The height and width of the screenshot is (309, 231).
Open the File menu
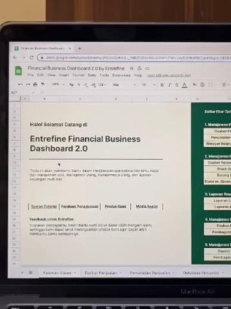tap(30, 75)
